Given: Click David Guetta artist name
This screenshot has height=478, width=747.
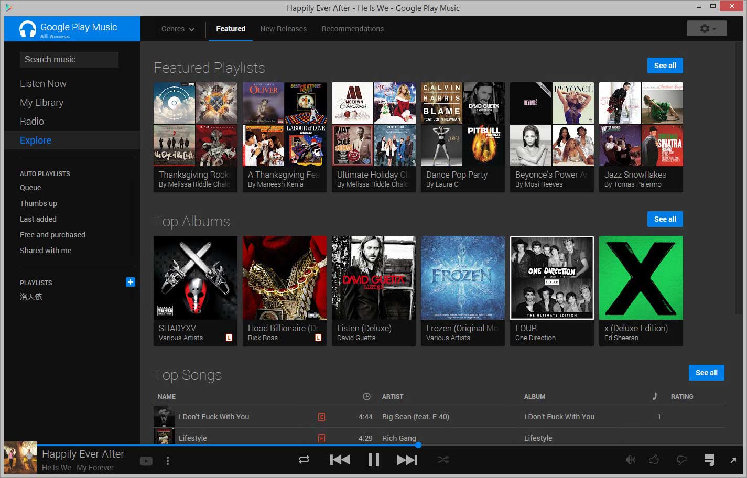Looking at the screenshot, I should point(356,338).
